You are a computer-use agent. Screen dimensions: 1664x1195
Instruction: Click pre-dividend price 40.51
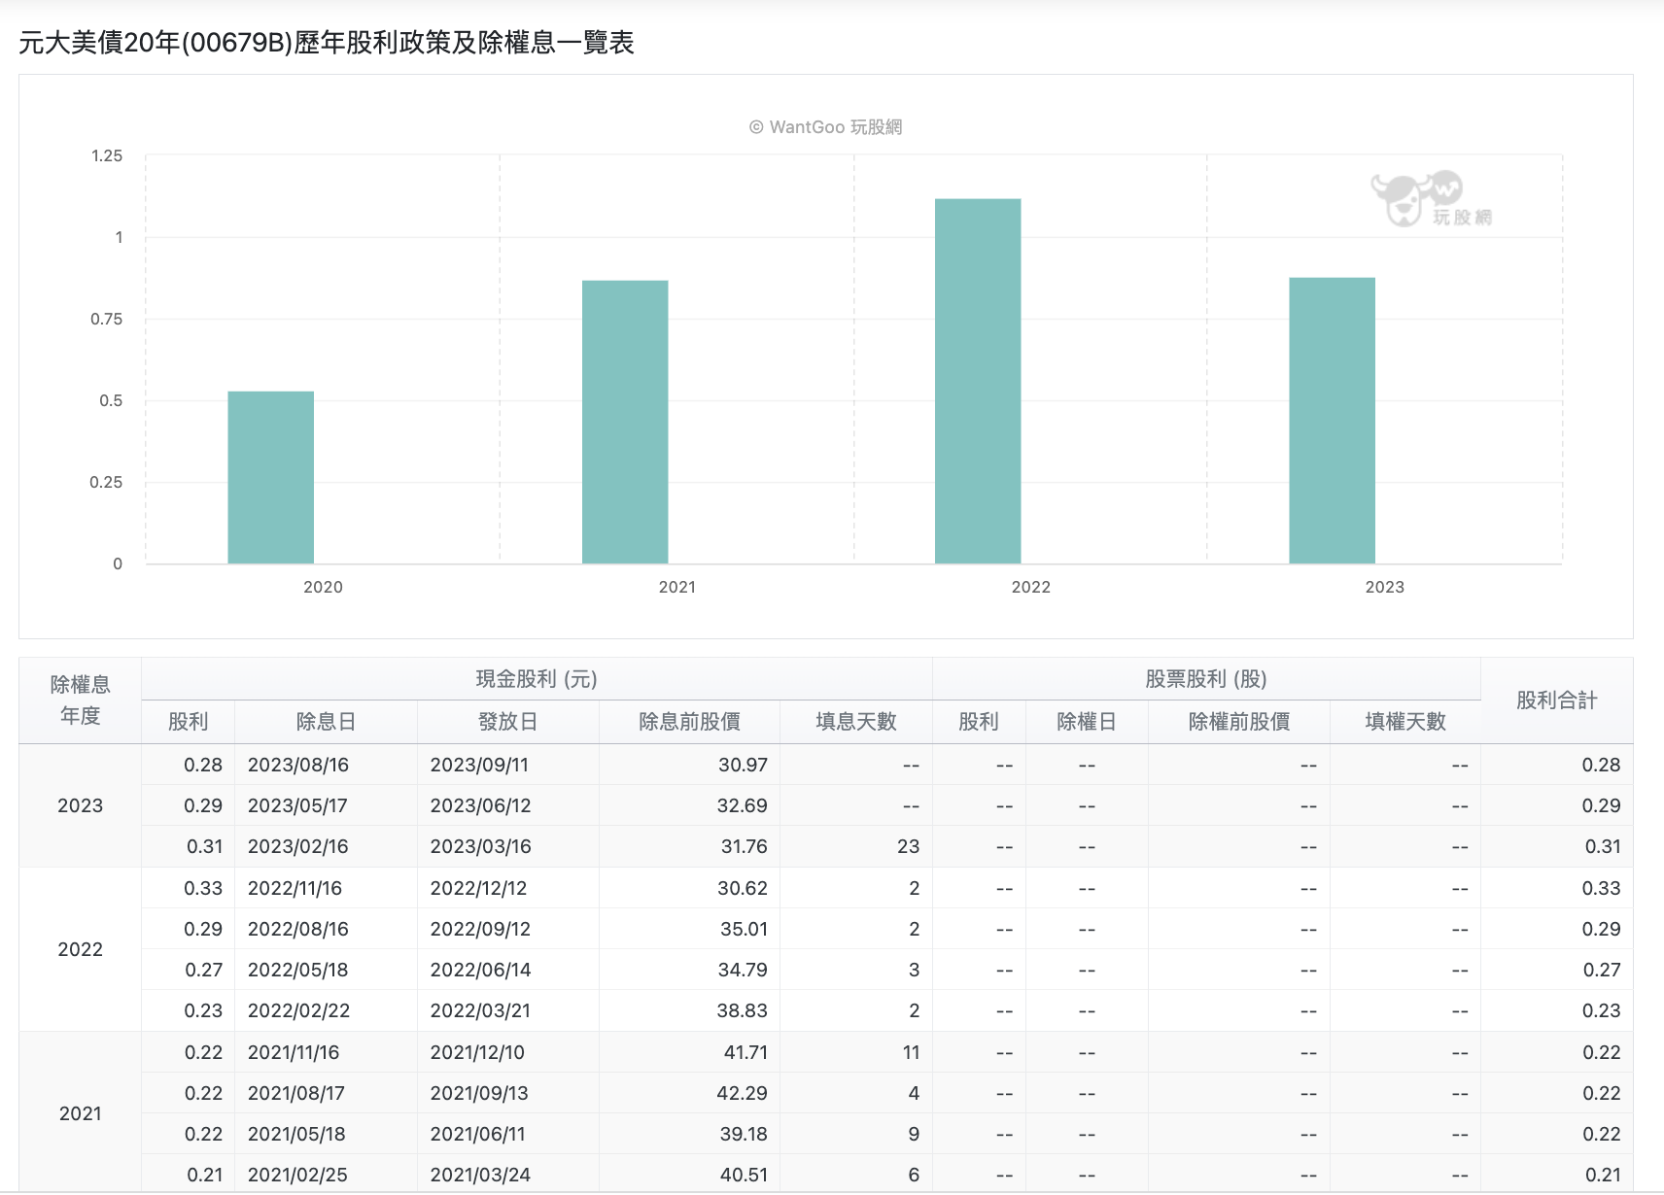tap(745, 1176)
